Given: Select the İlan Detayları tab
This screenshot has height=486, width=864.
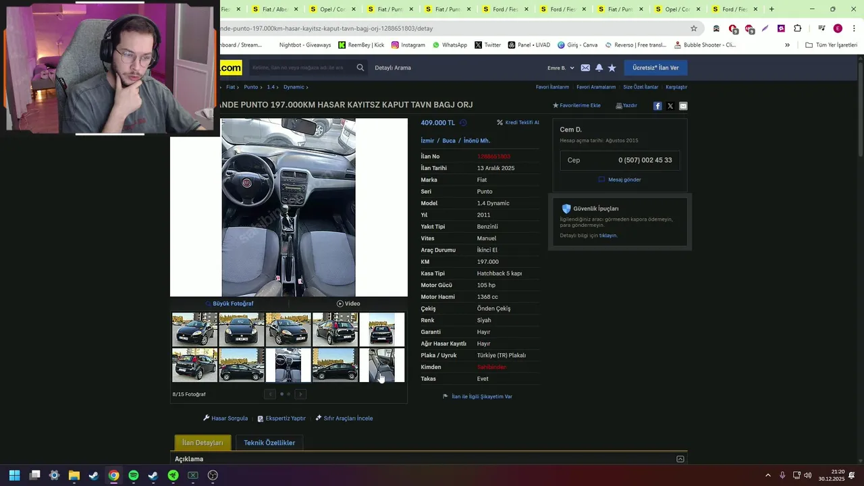Looking at the screenshot, I should pyautogui.click(x=202, y=443).
